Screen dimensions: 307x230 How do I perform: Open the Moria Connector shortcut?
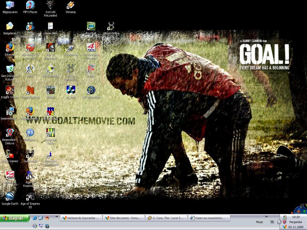tap(71, 73)
